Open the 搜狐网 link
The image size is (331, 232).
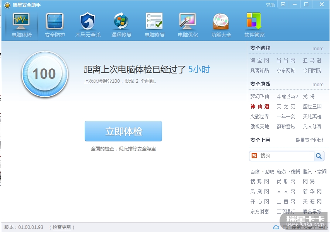259,182
